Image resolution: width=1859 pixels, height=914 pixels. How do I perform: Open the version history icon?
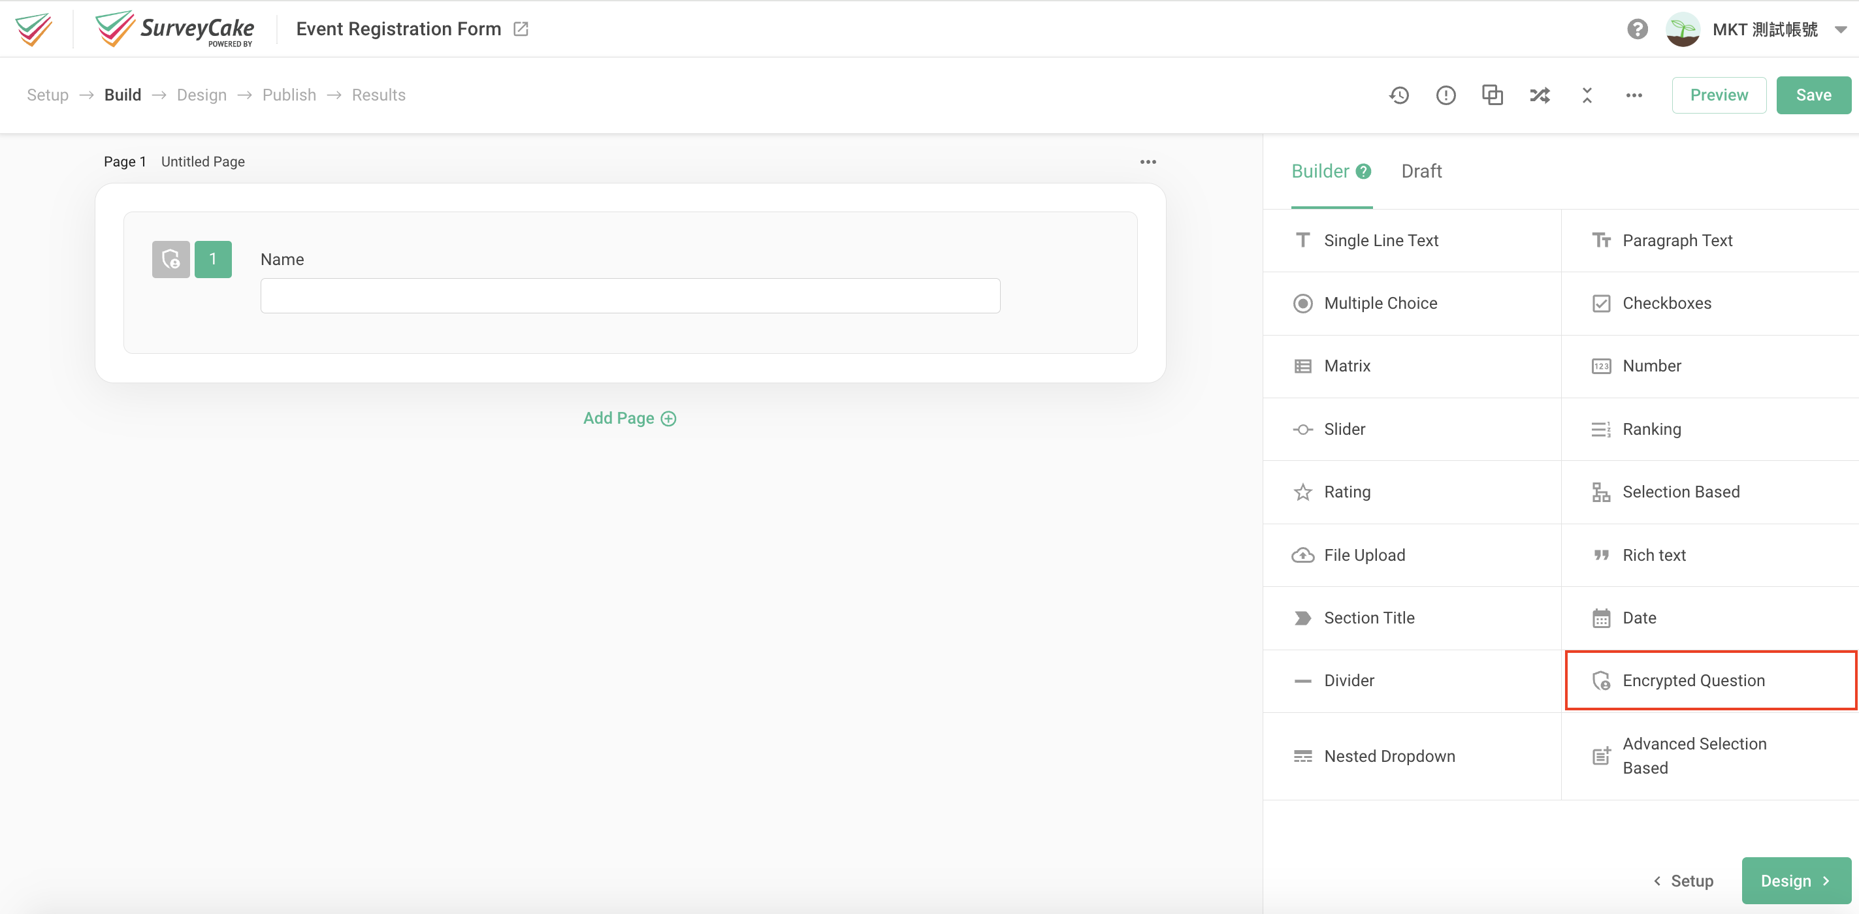point(1400,95)
